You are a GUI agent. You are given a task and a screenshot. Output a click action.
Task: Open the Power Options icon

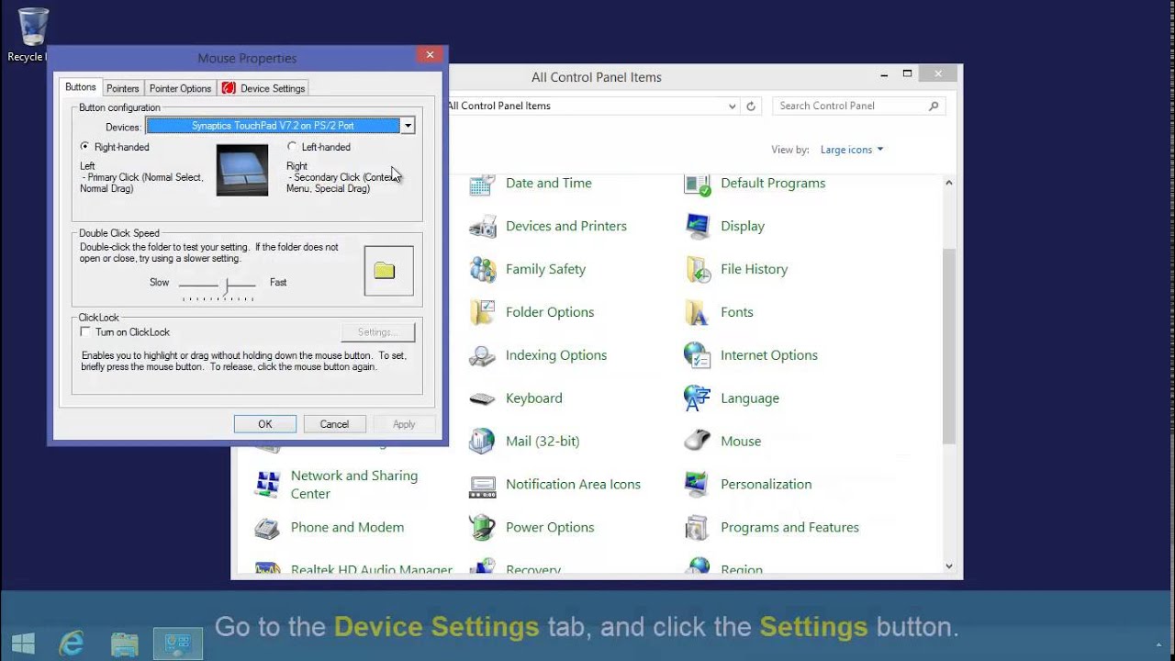[482, 527]
